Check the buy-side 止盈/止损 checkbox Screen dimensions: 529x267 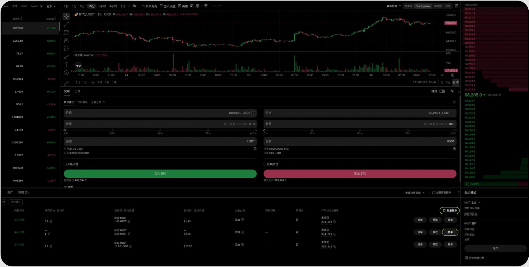coord(65,164)
